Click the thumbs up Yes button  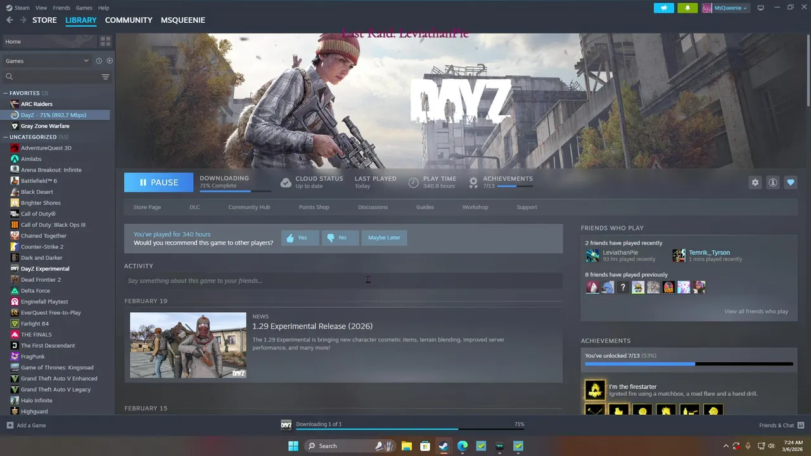300,237
